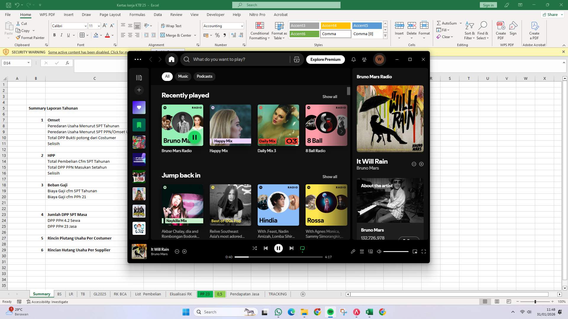Open the Happy Mix thumbnail
The width and height of the screenshot is (568, 319).
tap(230, 125)
